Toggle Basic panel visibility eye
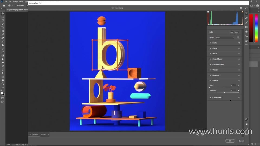Viewport: 260px width, 146px height. (x=239, y=43)
